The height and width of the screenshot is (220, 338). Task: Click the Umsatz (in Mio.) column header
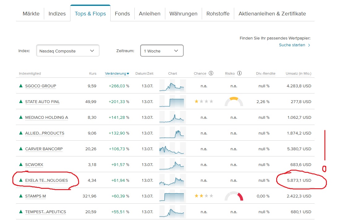point(298,73)
